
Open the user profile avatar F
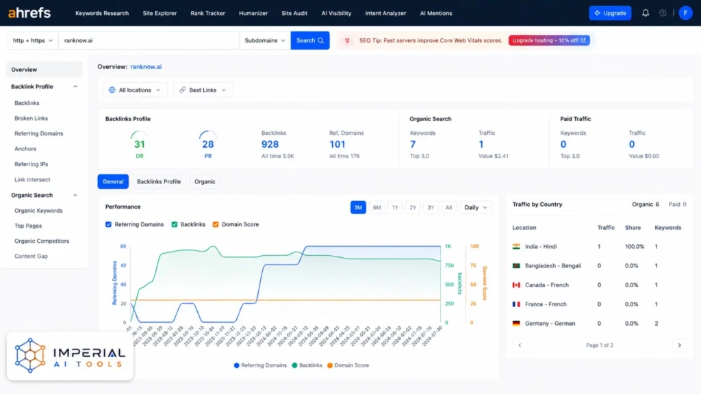tap(685, 13)
